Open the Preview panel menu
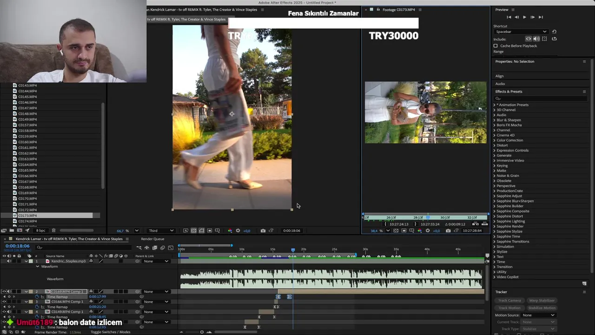This screenshot has width=595, height=335. 513,10
